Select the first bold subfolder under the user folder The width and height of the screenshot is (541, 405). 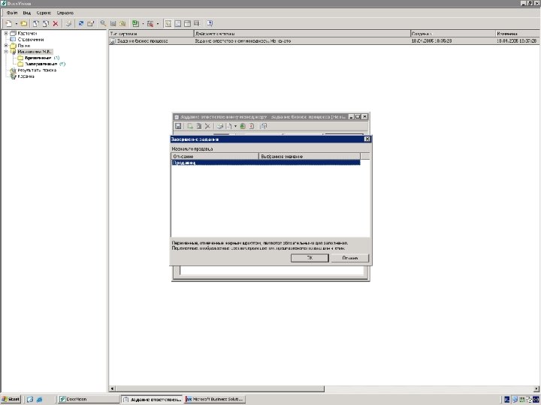point(38,58)
